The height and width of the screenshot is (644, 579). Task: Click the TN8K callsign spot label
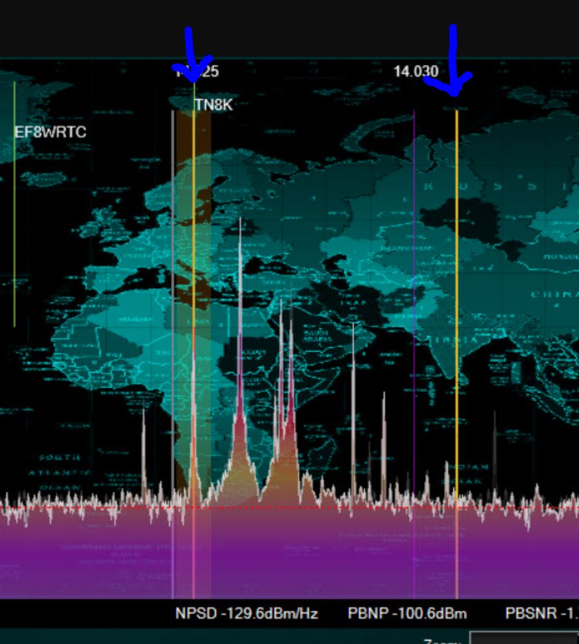pos(214,104)
